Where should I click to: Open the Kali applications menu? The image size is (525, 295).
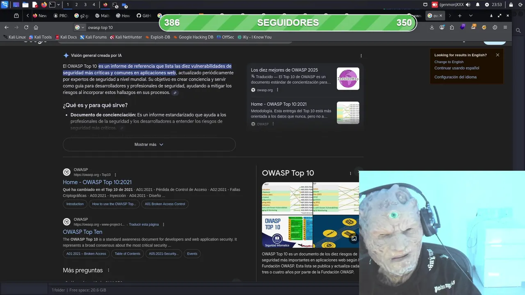[x=5, y=5]
